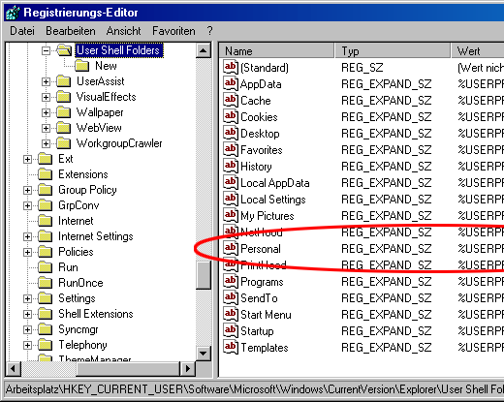This screenshot has height=402, width=504.
Task: Click the string icon beside Programs
Action: pos(231,281)
